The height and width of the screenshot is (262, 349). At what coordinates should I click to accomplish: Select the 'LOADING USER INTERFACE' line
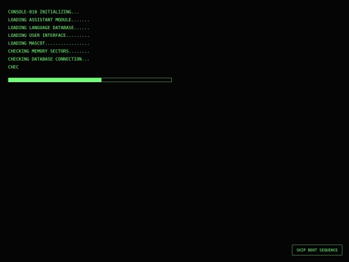coord(48,36)
